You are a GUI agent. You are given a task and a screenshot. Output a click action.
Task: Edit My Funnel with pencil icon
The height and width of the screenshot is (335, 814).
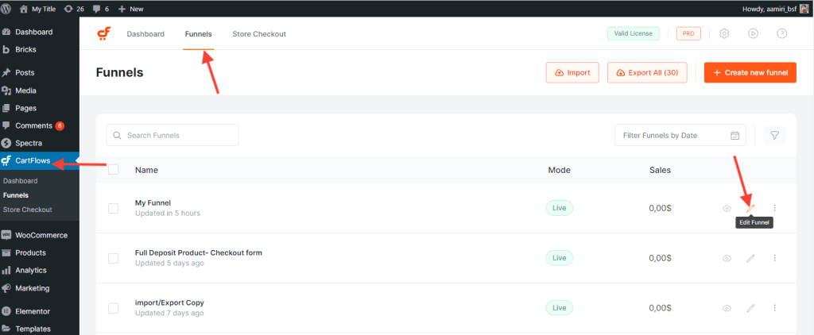(x=750, y=208)
